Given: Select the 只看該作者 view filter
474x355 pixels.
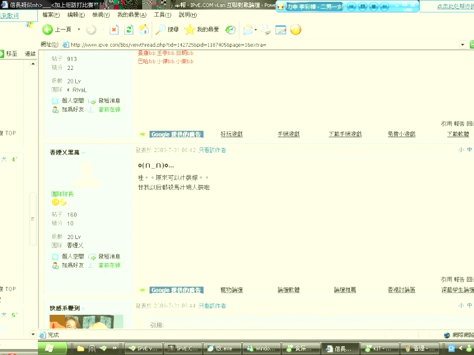Looking at the screenshot, I should pyautogui.click(x=213, y=150).
